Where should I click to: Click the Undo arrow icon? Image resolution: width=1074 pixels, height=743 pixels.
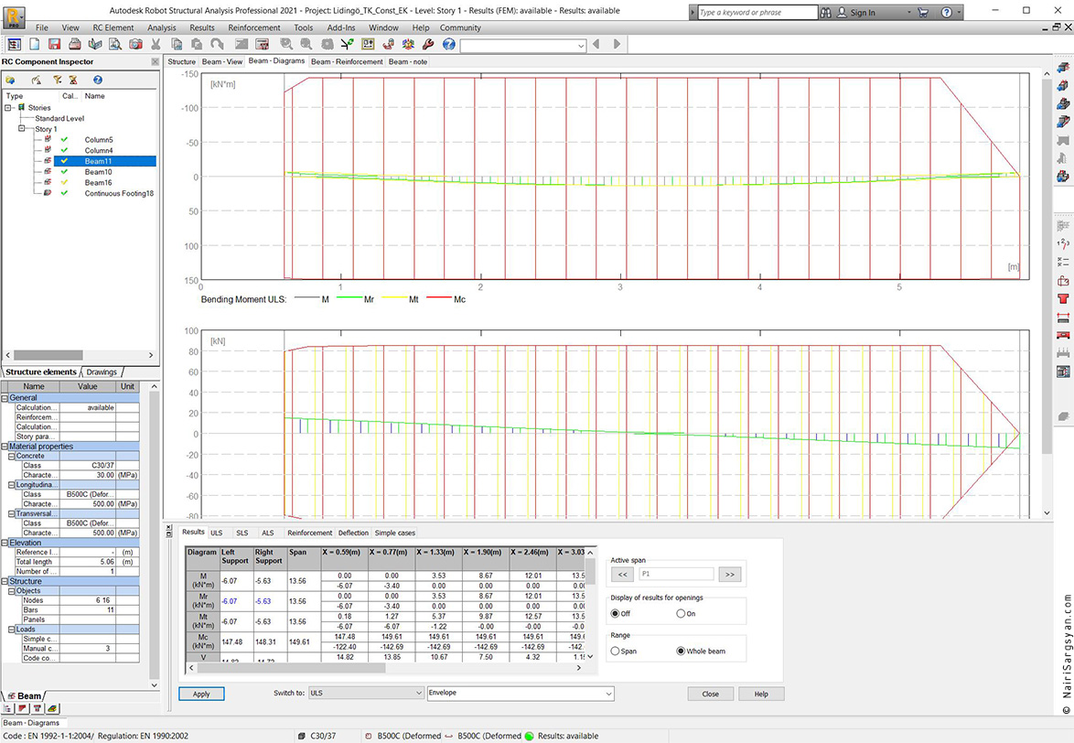[x=217, y=44]
